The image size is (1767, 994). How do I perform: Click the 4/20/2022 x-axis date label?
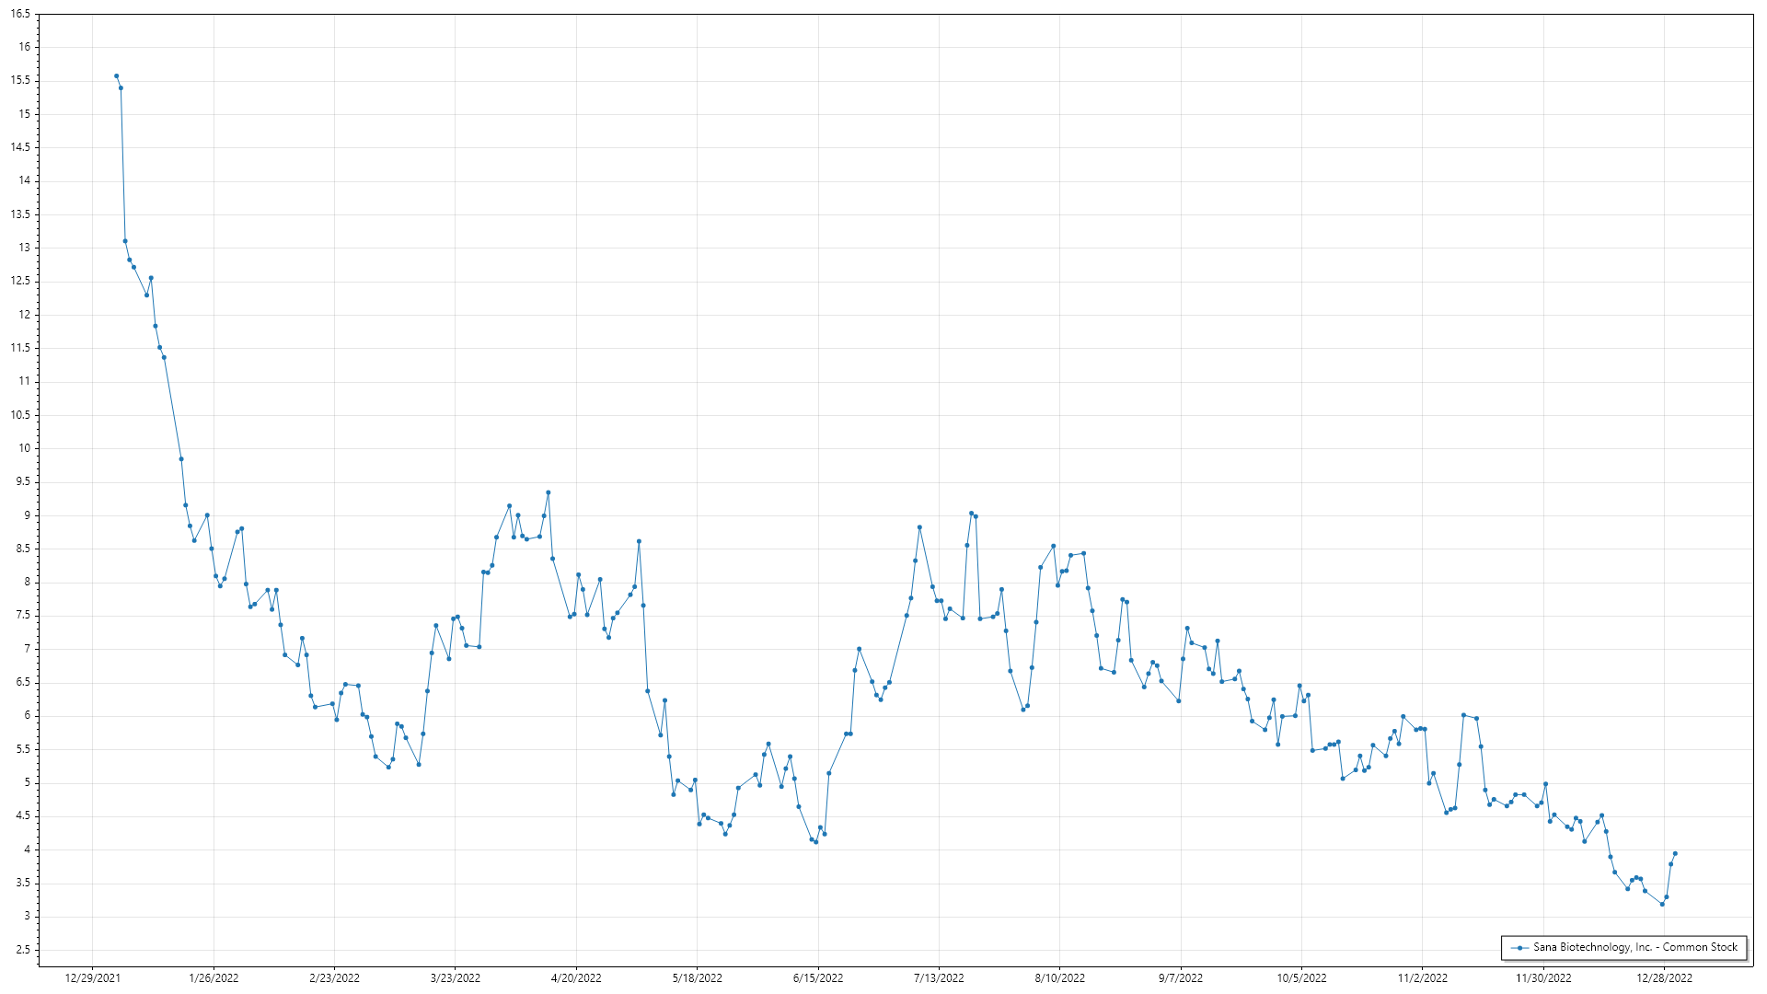pyautogui.click(x=576, y=978)
